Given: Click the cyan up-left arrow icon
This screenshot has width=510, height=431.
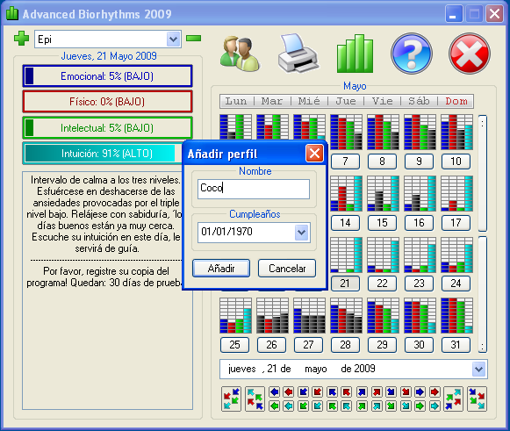Looking at the screenshot, I should pos(347,406).
